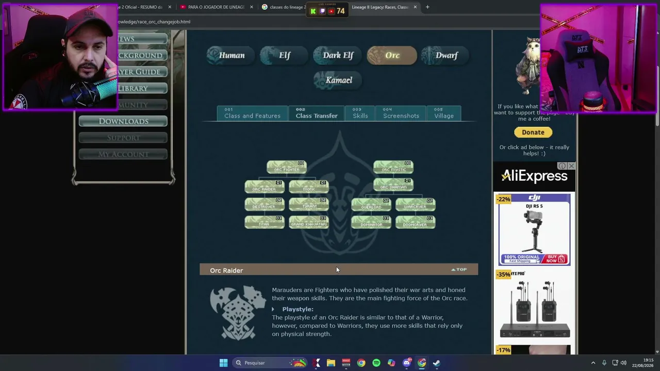Select the Kamael race tab

coord(338,80)
